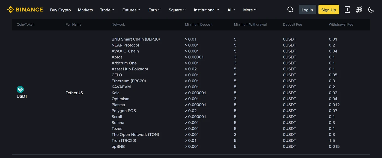Viewport: 382px width, 158px height.
Task: Click the download app icon
Action: [x=347, y=10]
